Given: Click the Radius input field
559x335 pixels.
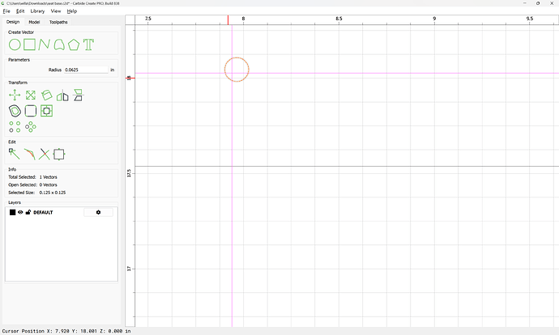Looking at the screenshot, I should click(x=86, y=70).
